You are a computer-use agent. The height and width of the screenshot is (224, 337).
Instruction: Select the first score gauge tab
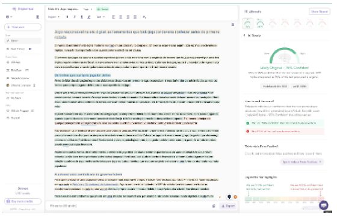pos(248,23)
